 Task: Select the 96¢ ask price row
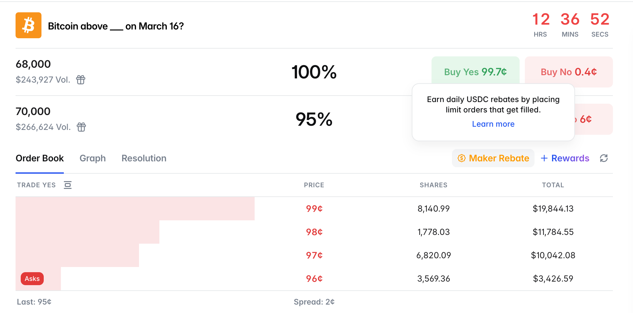click(x=314, y=279)
